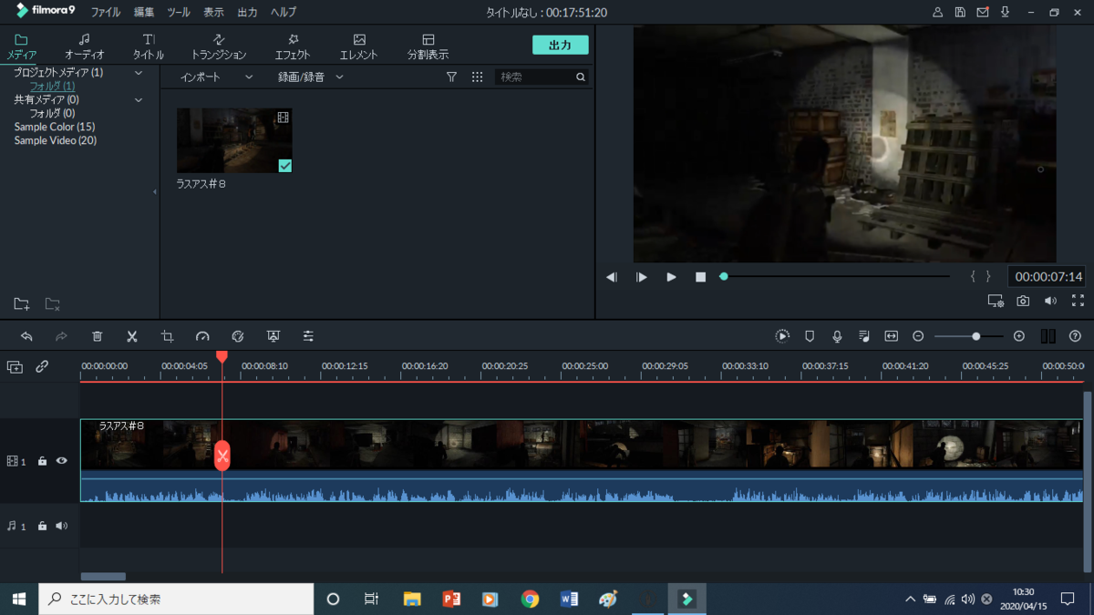Delete selected clip with trash icon
This screenshot has height=615, width=1094.
pos(98,336)
